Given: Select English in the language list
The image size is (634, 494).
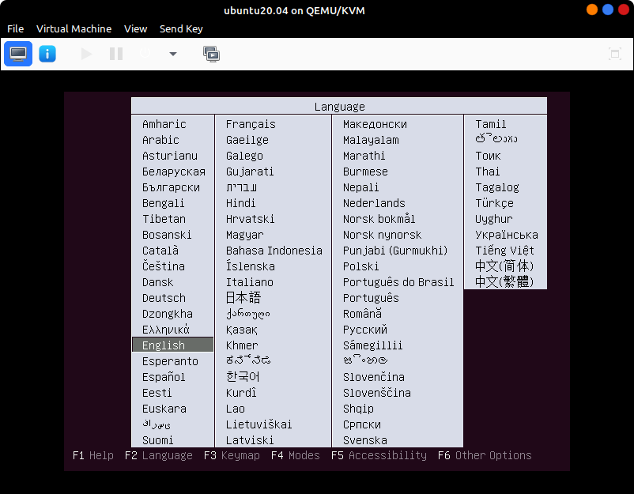Looking at the screenshot, I should click(164, 345).
